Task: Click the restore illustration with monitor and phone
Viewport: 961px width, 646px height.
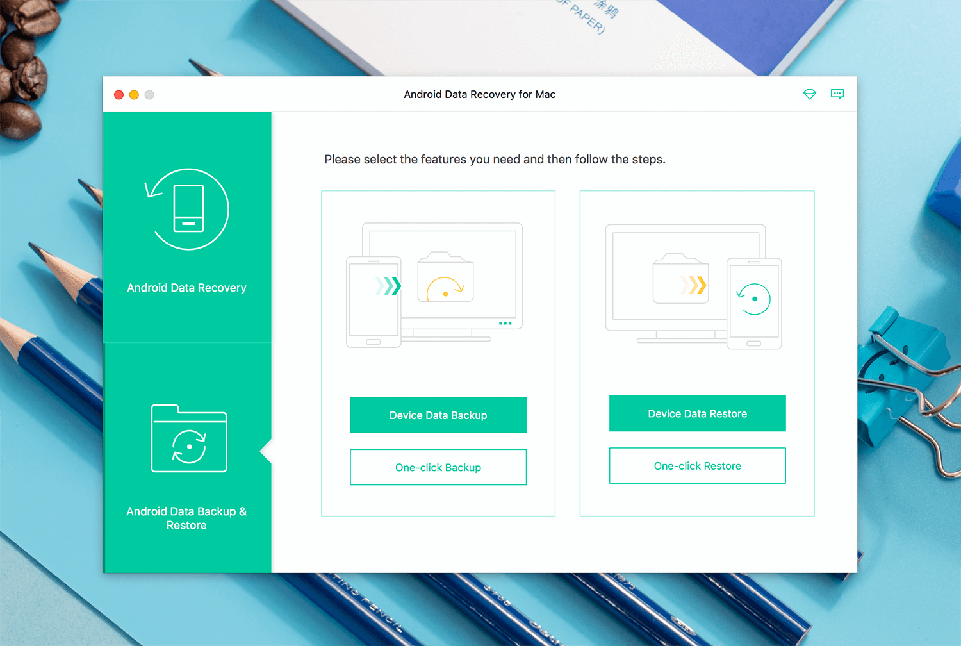Action: coord(694,286)
